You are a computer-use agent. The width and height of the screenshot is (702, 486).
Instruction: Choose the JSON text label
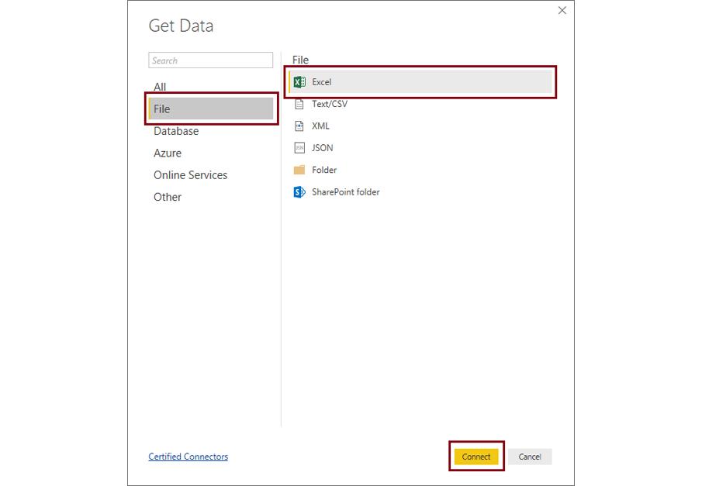(323, 148)
